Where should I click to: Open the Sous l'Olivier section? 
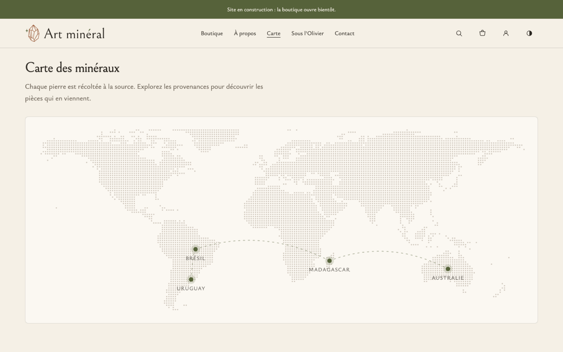click(x=308, y=33)
